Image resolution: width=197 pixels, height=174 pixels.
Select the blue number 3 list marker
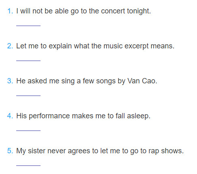(x=10, y=81)
